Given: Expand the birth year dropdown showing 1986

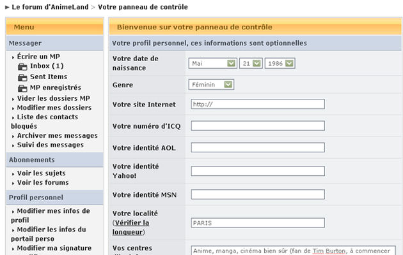Looking at the screenshot, I should [280, 63].
